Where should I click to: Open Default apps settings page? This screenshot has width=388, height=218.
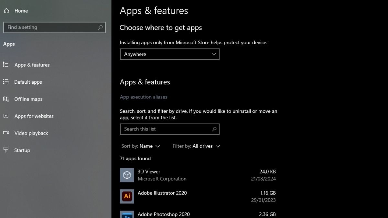tap(28, 82)
